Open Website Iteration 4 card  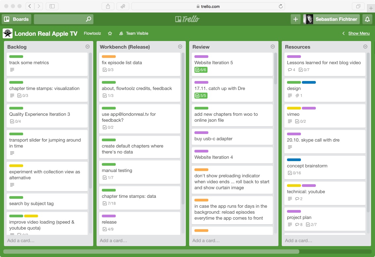[x=232, y=155]
